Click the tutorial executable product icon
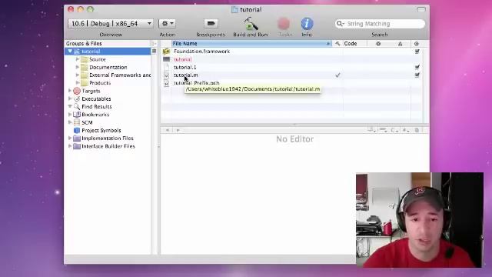The image size is (492, 277). click(x=166, y=59)
